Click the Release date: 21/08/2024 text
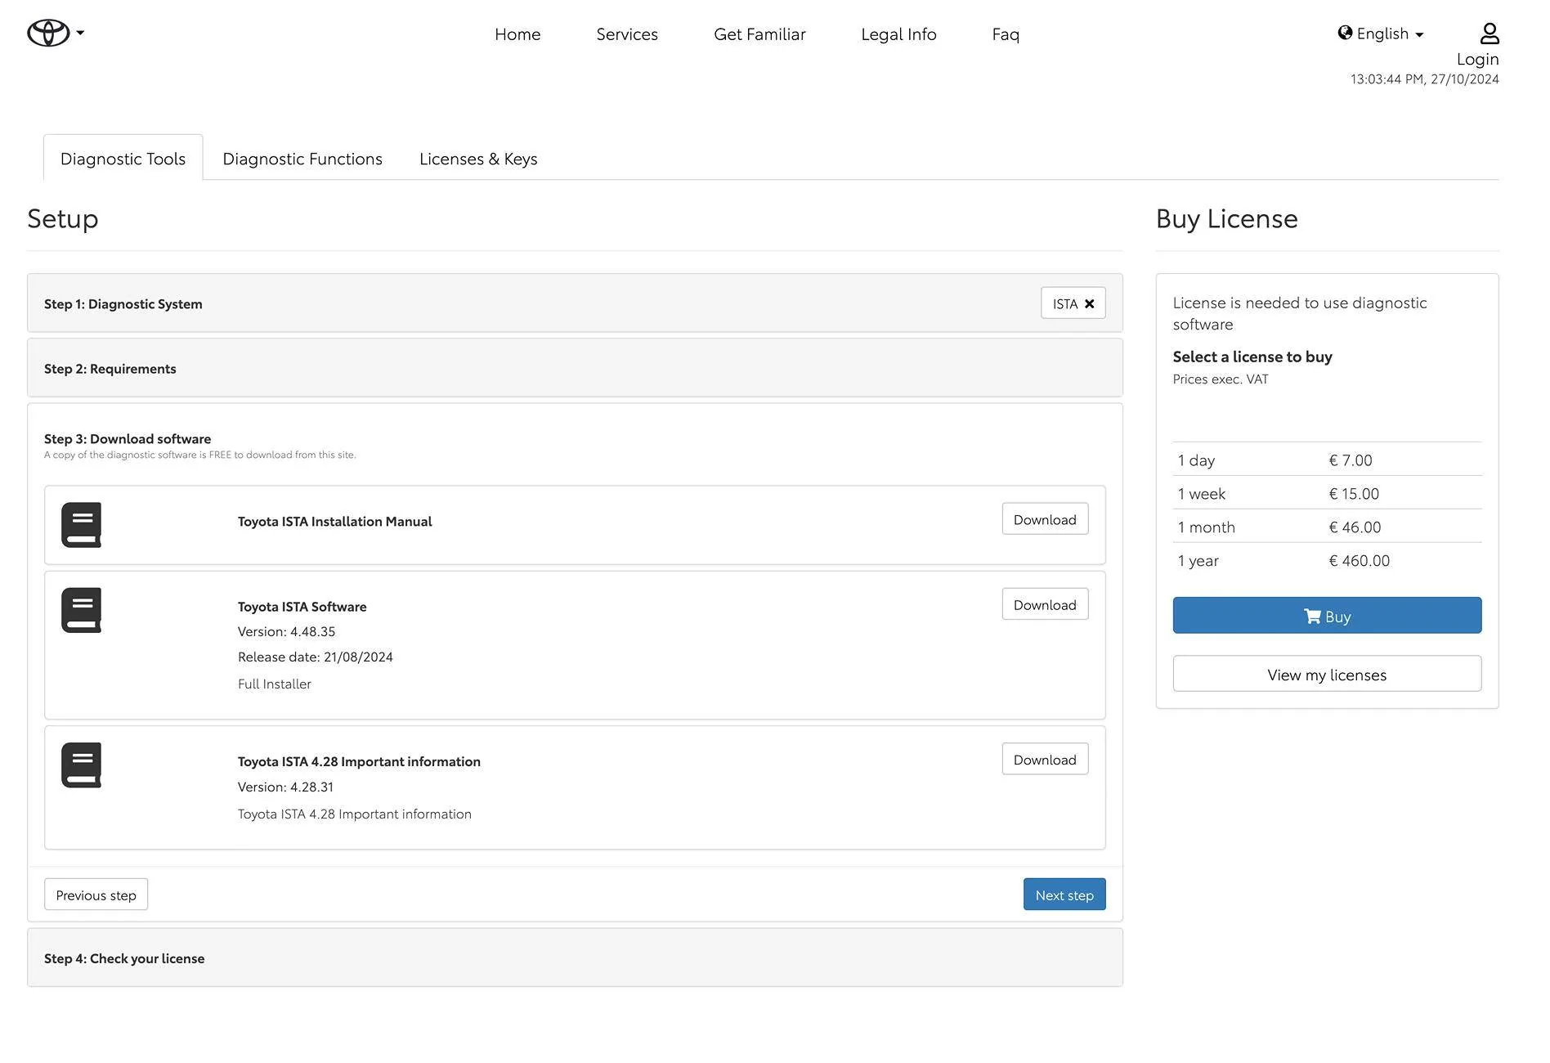 pyautogui.click(x=315, y=657)
